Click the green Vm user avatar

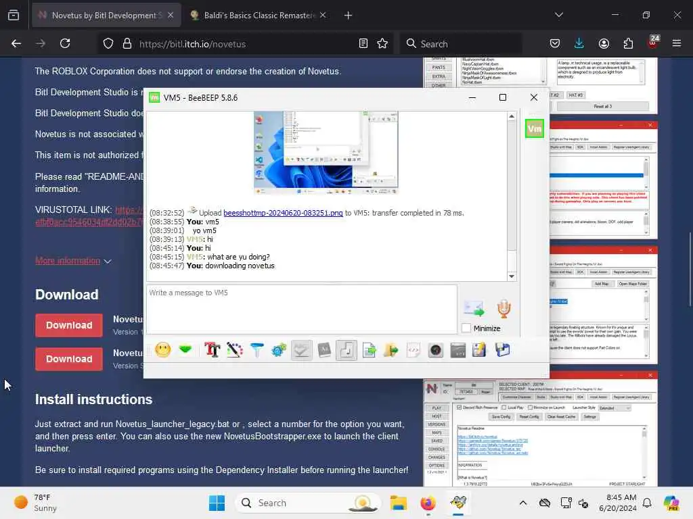[x=535, y=129]
